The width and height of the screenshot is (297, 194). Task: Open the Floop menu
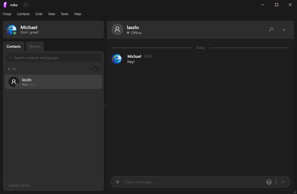coord(7,14)
